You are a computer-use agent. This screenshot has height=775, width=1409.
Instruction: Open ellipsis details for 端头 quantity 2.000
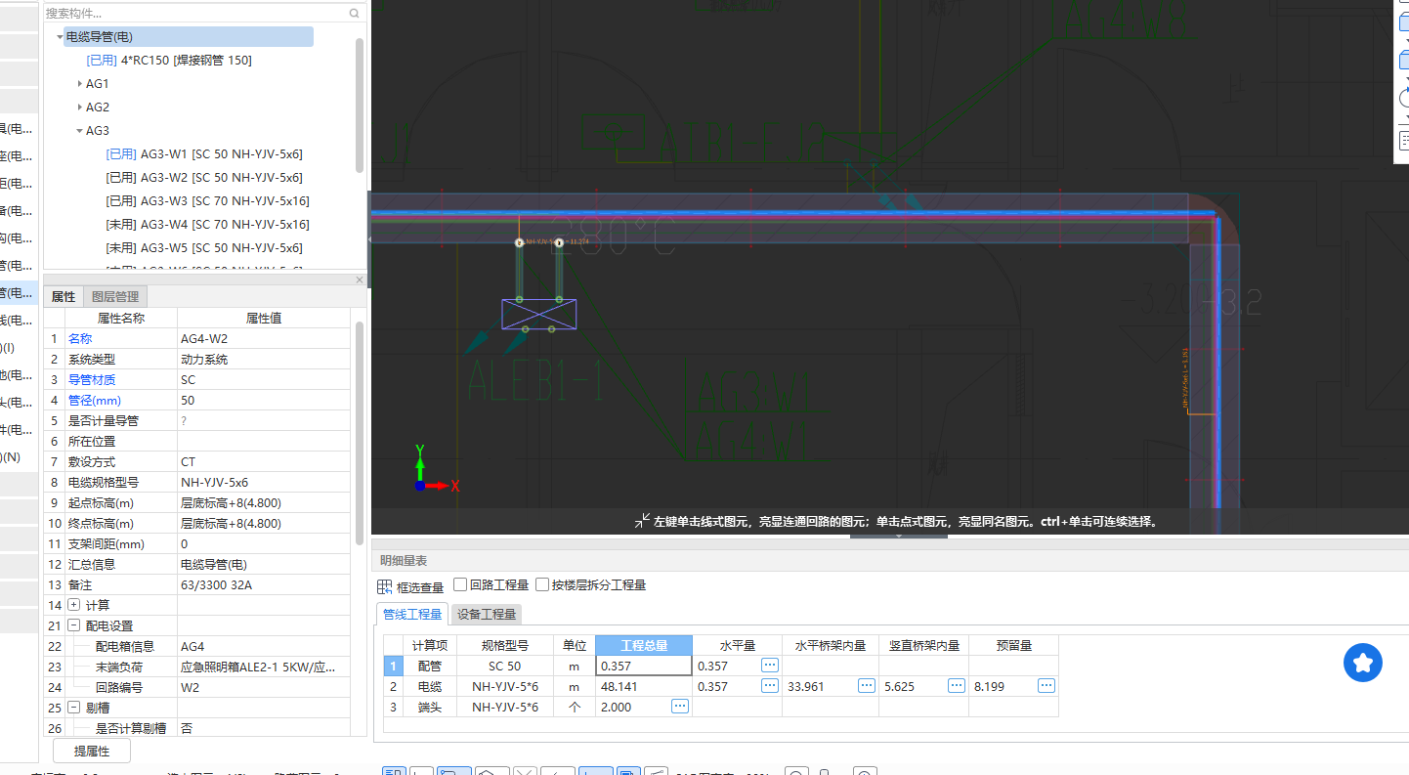coord(680,707)
